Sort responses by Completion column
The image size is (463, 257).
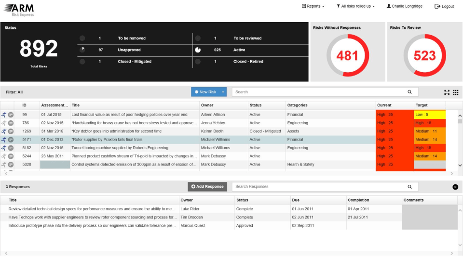(x=374, y=200)
